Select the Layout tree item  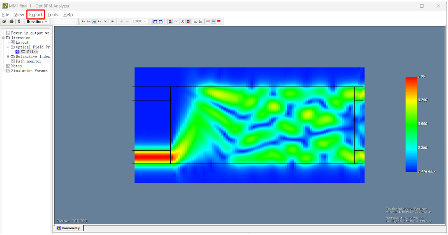click(22, 43)
